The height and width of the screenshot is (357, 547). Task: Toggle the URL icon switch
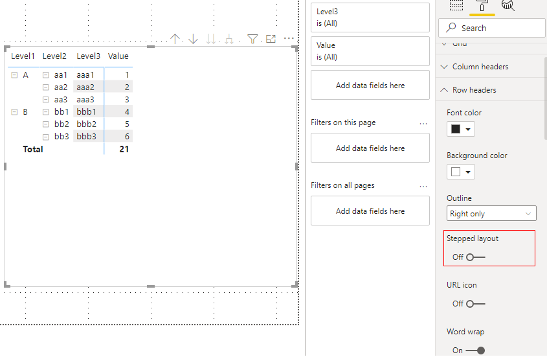(476, 304)
